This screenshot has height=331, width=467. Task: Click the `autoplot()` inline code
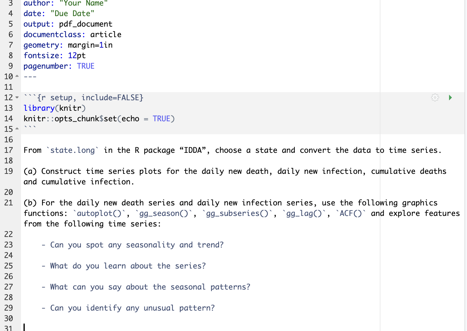click(99, 213)
